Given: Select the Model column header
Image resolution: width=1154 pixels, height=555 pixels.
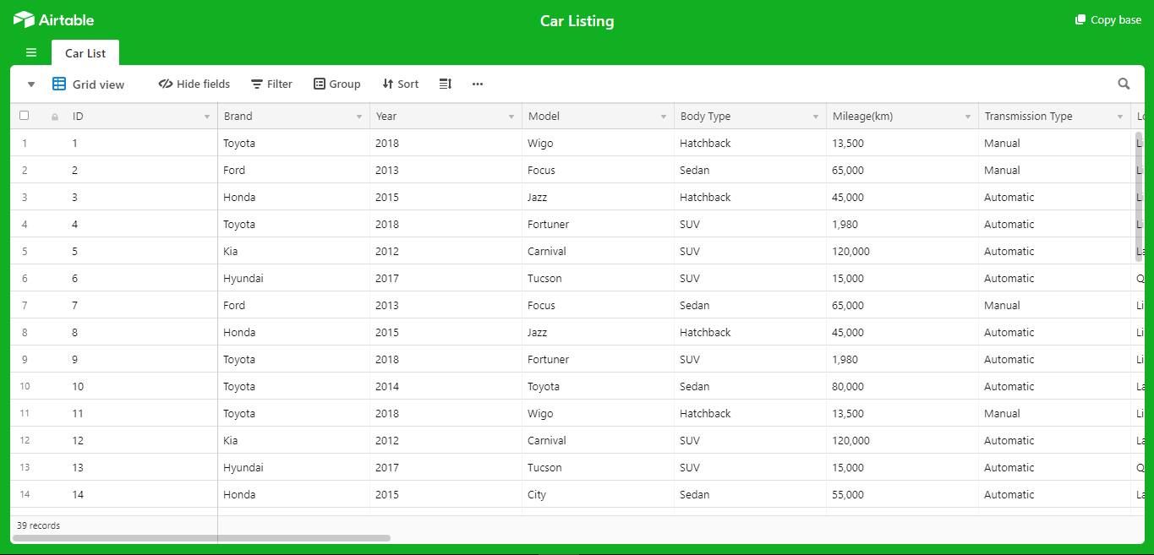Looking at the screenshot, I should pyautogui.click(x=599, y=117).
